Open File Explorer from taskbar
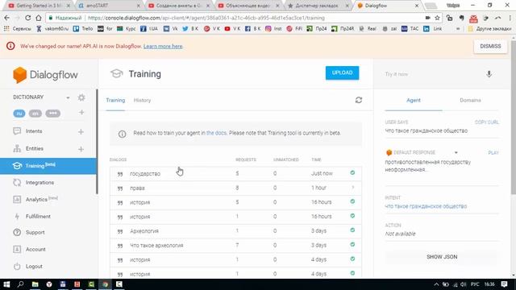 pos(35,284)
